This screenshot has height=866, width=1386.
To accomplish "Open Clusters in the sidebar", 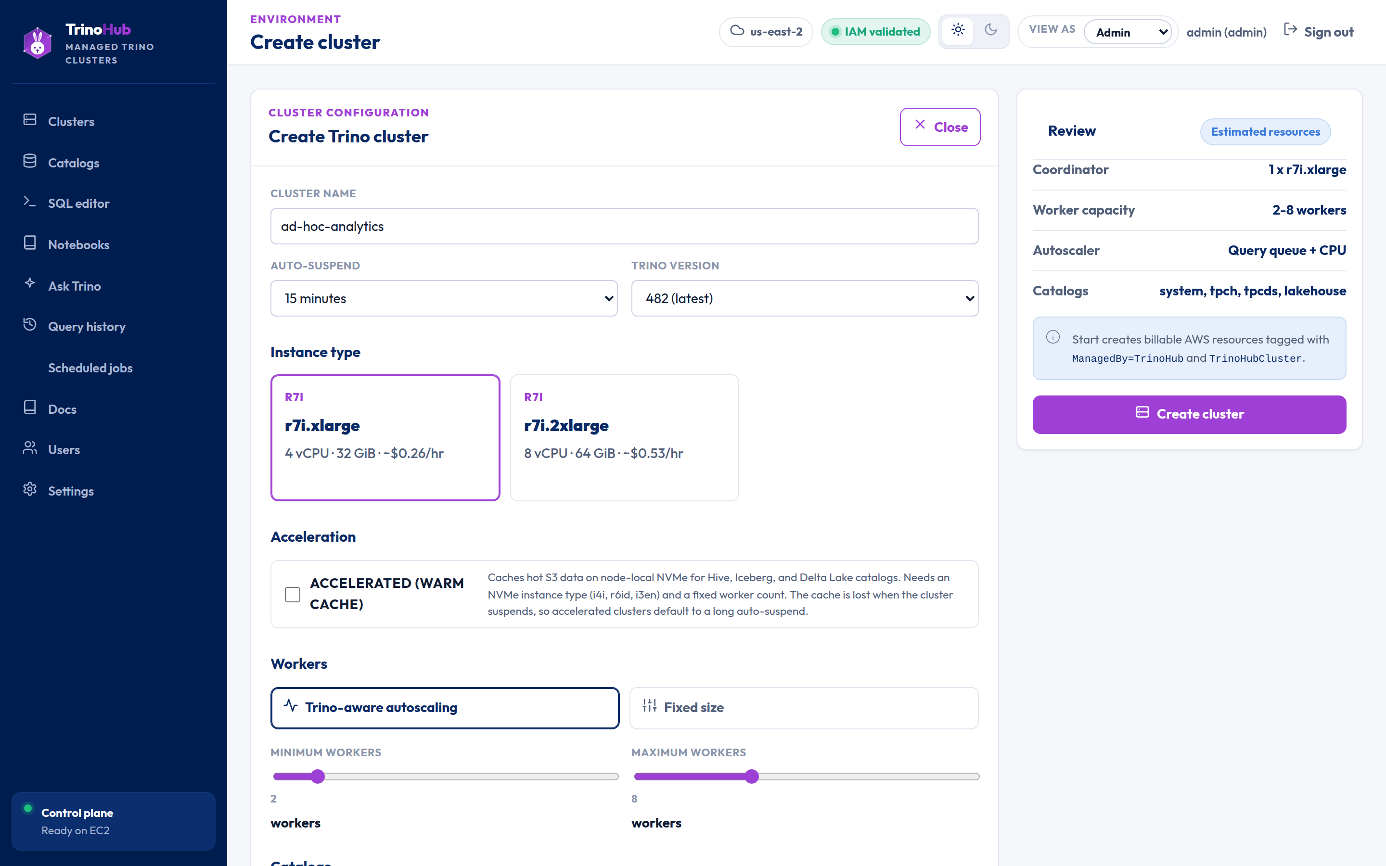I will [114, 121].
